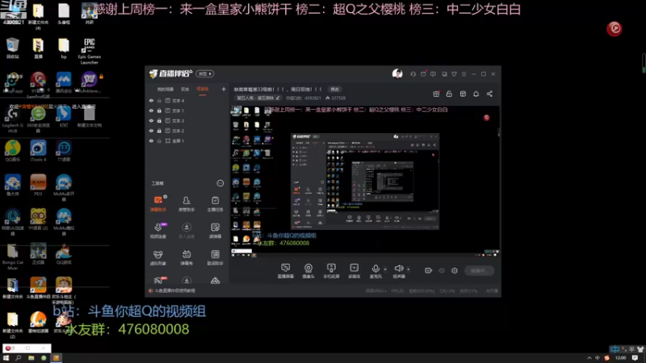Click the unlock padlock icon above preview
The height and width of the screenshot is (363, 646).
click(x=449, y=94)
